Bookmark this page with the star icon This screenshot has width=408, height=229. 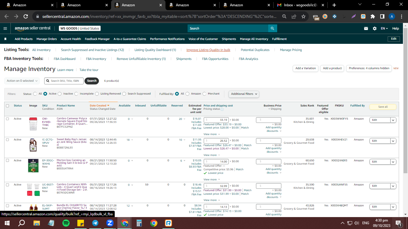303,17
